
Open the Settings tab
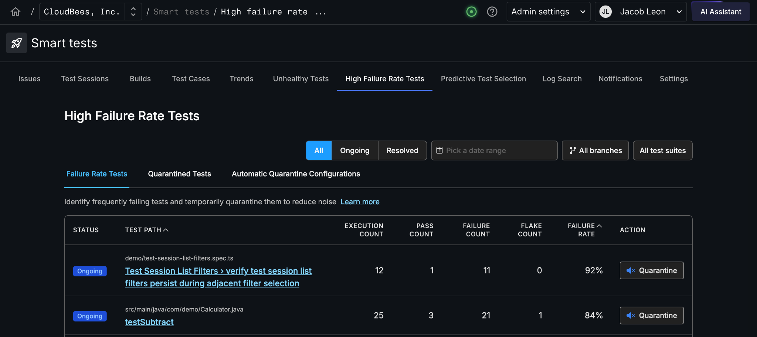tap(674, 79)
